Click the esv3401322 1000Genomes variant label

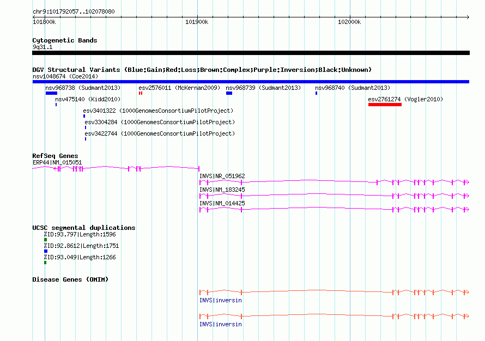point(158,111)
